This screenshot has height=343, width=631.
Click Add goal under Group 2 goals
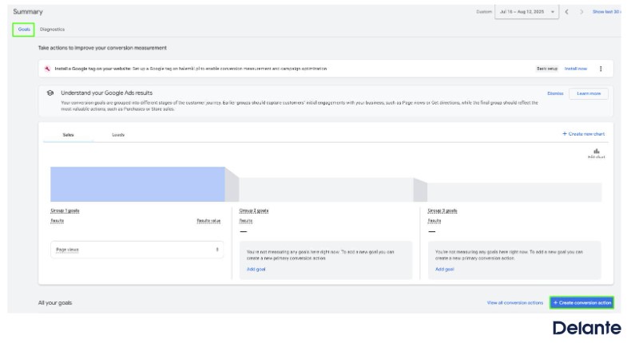256,270
